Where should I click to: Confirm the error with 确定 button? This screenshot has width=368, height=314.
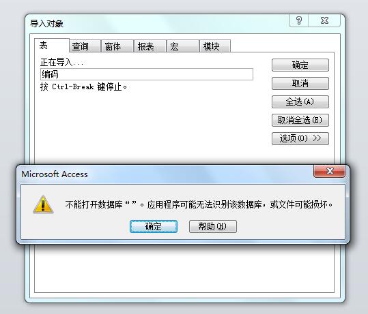coord(154,226)
